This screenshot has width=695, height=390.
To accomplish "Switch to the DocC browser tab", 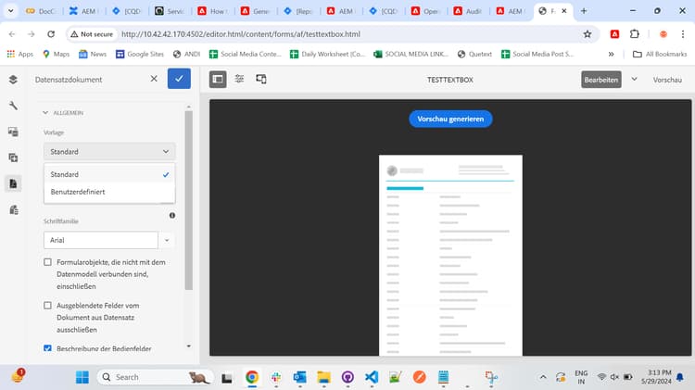I will point(41,11).
